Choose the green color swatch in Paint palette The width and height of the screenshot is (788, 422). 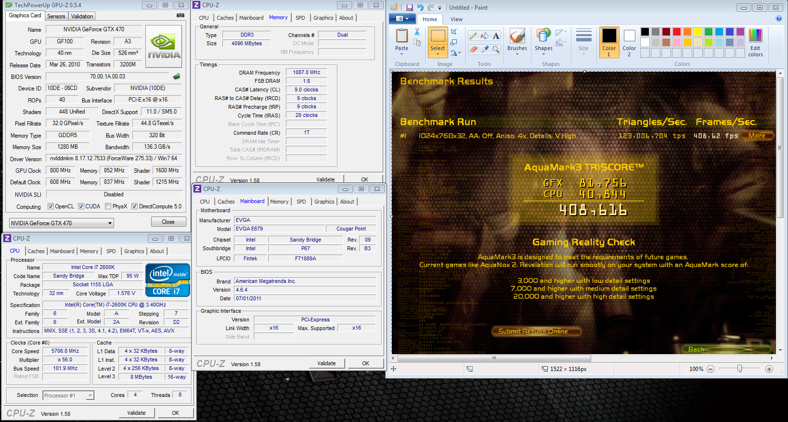pos(709,32)
